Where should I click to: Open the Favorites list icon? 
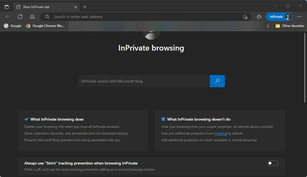259,17
